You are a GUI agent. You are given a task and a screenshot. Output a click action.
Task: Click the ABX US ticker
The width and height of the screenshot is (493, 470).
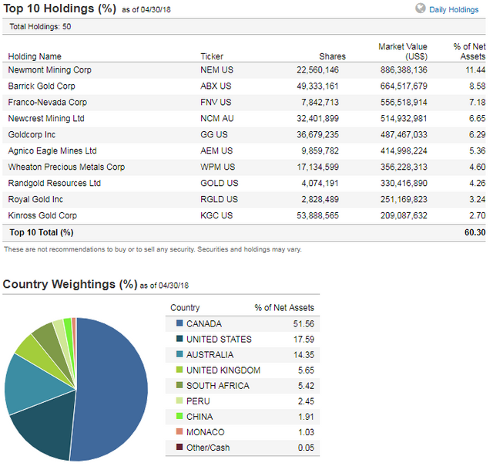[x=216, y=86]
